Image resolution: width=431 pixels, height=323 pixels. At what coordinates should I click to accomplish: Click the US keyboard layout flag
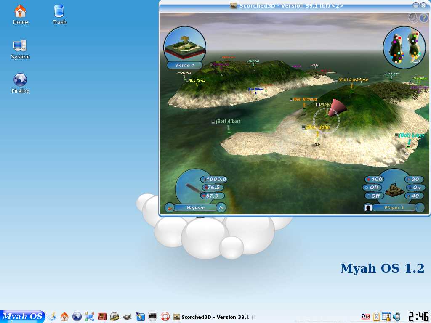pyautogui.click(x=366, y=317)
